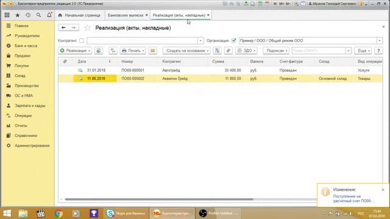The width and height of the screenshot is (390, 219).
Task: Move the horizontal list scrollbar
Action: click(159, 199)
